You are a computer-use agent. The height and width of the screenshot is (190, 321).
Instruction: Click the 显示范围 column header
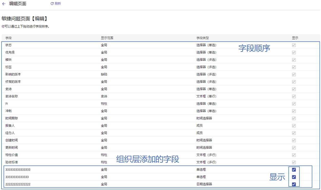pyautogui.click(x=107, y=38)
